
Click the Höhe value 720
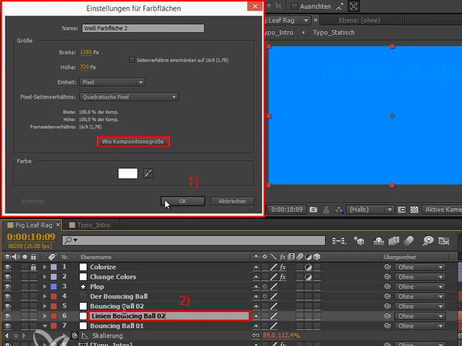[x=84, y=67]
